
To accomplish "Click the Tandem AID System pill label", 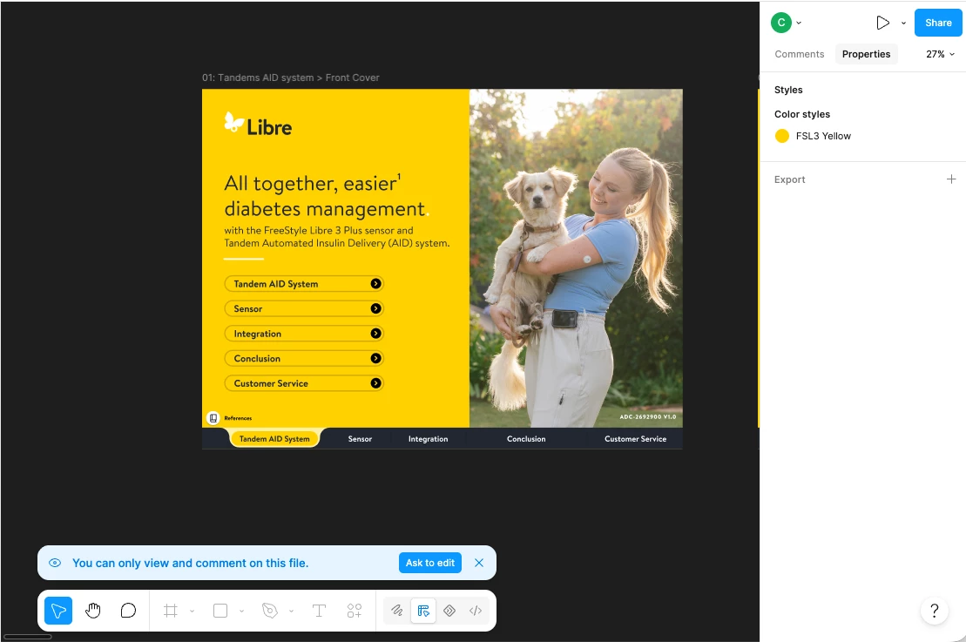I will (x=276, y=283).
